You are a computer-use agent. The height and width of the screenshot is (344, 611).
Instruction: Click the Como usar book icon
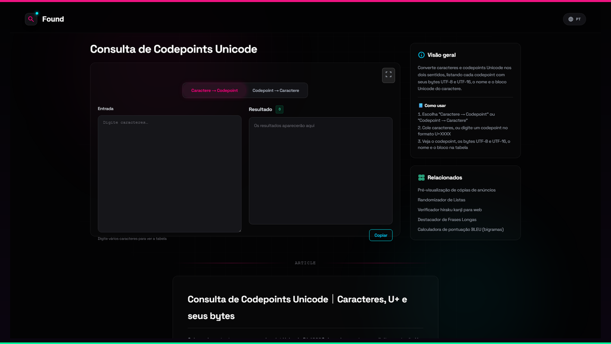click(421, 105)
